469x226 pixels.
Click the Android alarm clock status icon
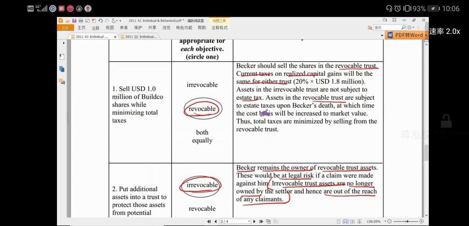coord(397,8)
